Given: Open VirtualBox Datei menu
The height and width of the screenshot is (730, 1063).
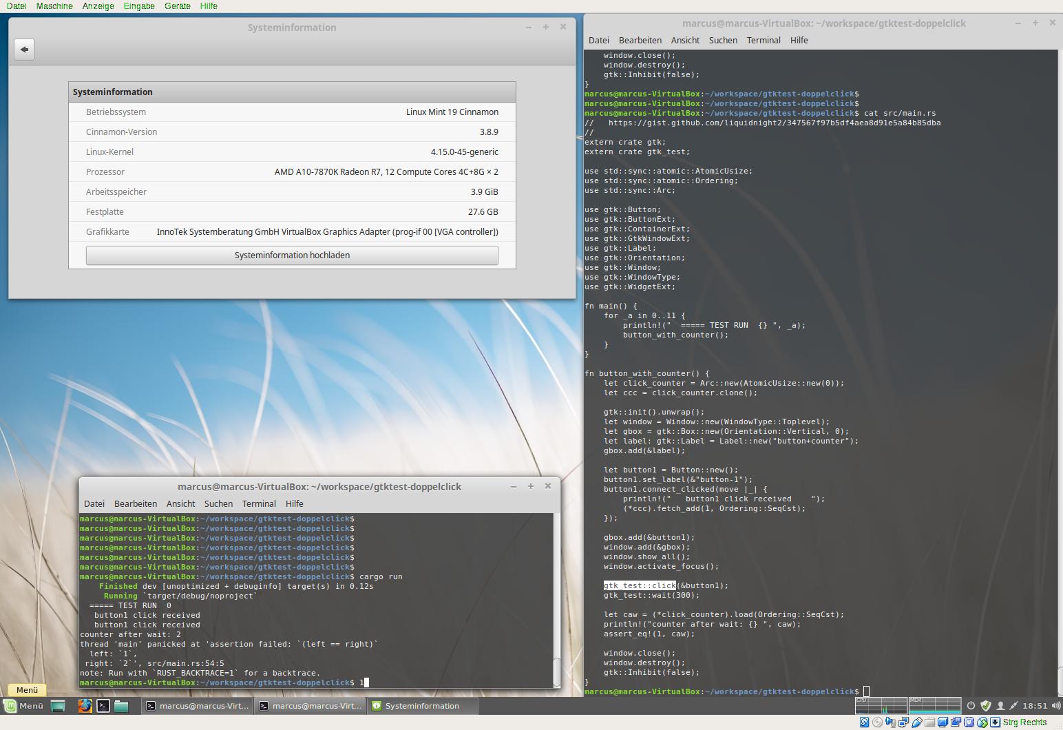Looking at the screenshot, I should tap(17, 6).
